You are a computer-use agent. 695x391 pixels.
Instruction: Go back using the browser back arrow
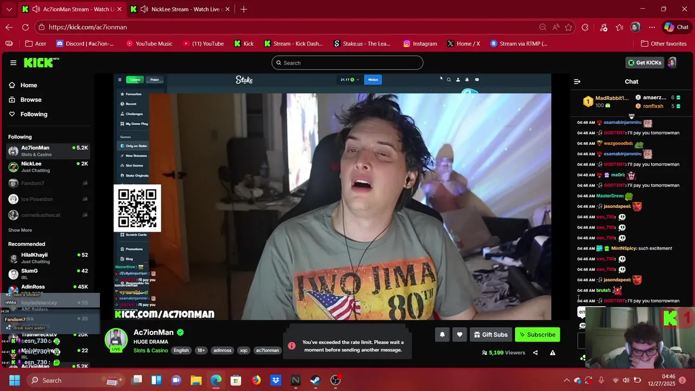(x=9, y=27)
